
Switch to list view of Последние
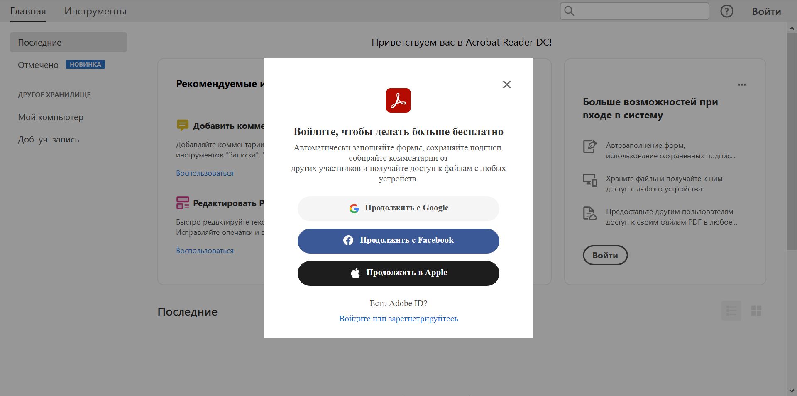tap(732, 311)
